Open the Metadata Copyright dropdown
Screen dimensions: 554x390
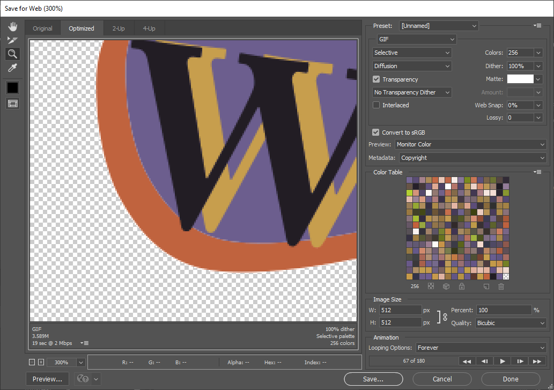point(472,158)
